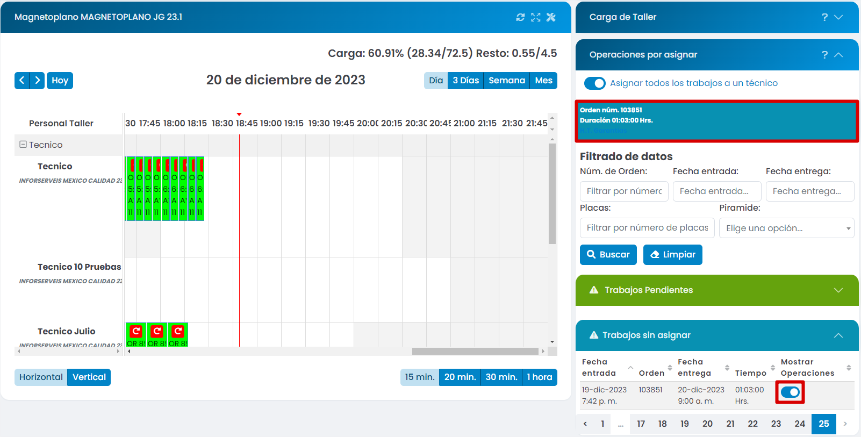Toggle Mostrar Operaciones for order 103851

click(790, 392)
